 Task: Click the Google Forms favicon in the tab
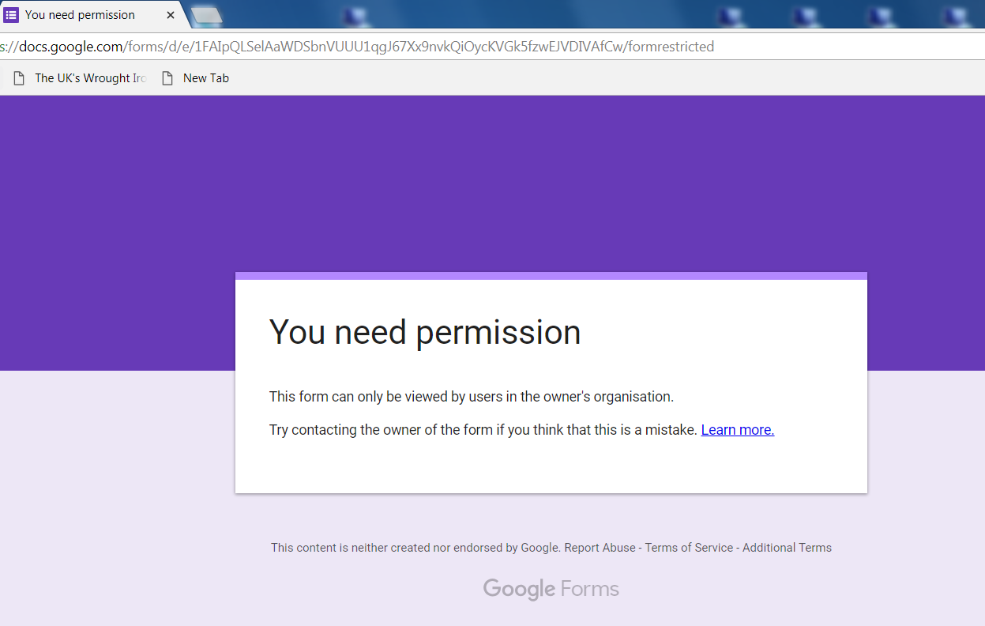(11, 15)
